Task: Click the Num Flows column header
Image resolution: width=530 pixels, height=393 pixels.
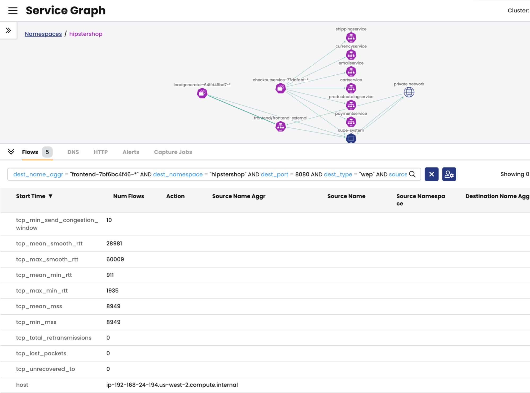Action: [129, 196]
